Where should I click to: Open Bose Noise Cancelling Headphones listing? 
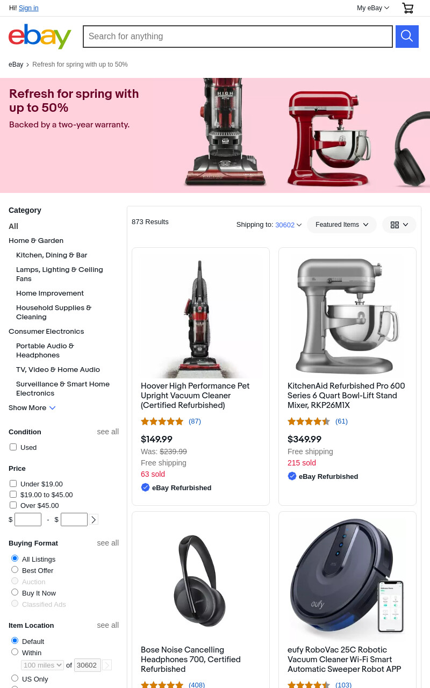[191, 660]
